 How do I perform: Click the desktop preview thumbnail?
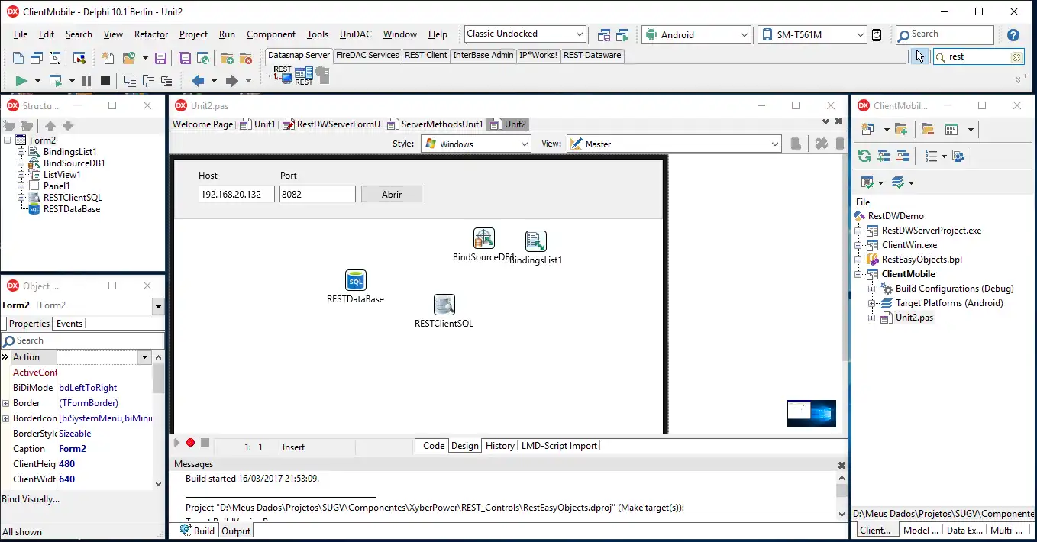[812, 414]
